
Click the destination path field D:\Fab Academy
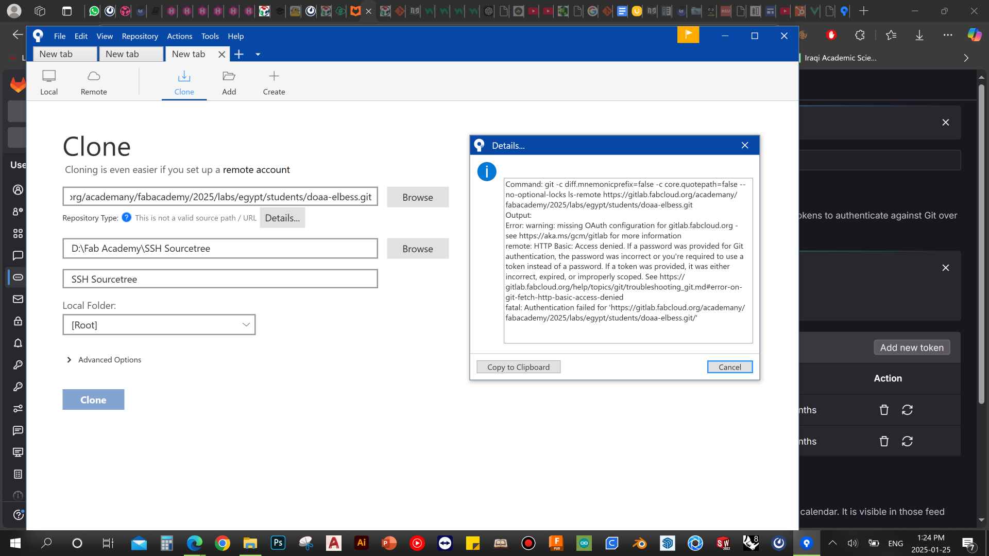(x=220, y=248)
